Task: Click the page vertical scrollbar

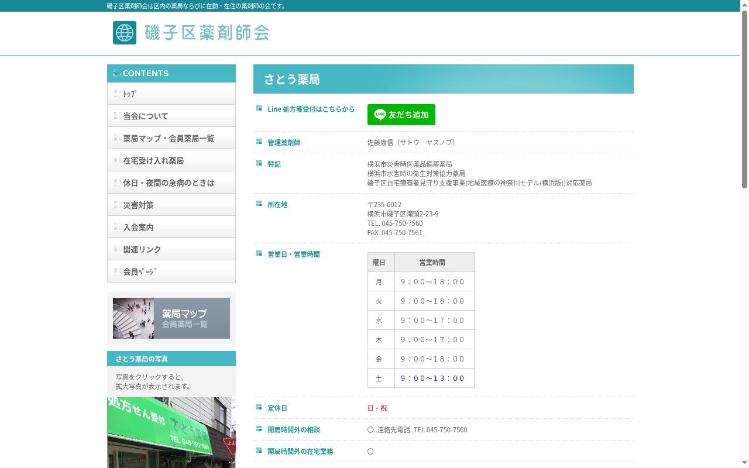Action: coord(745,99)
